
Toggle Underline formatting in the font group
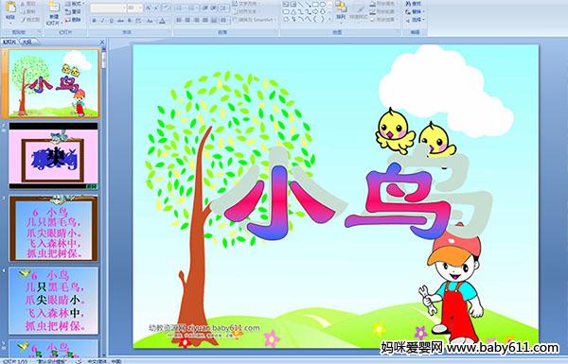pyautogui.click(x=111, y=21)
